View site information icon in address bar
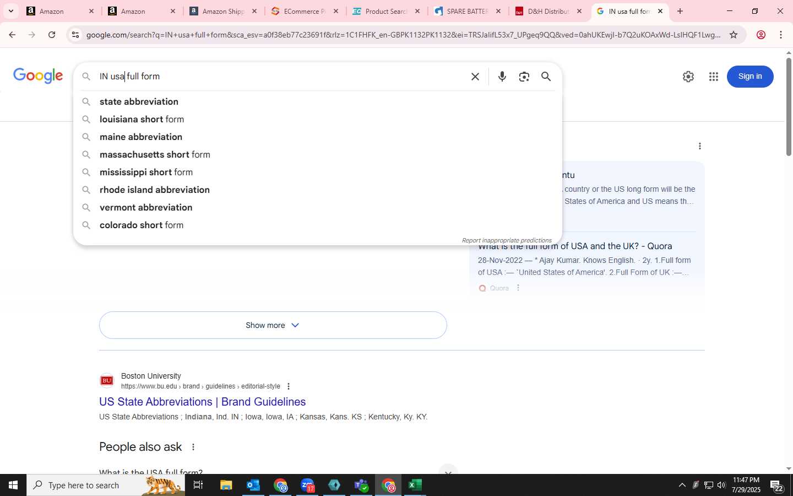 click(x=75, y=35)
